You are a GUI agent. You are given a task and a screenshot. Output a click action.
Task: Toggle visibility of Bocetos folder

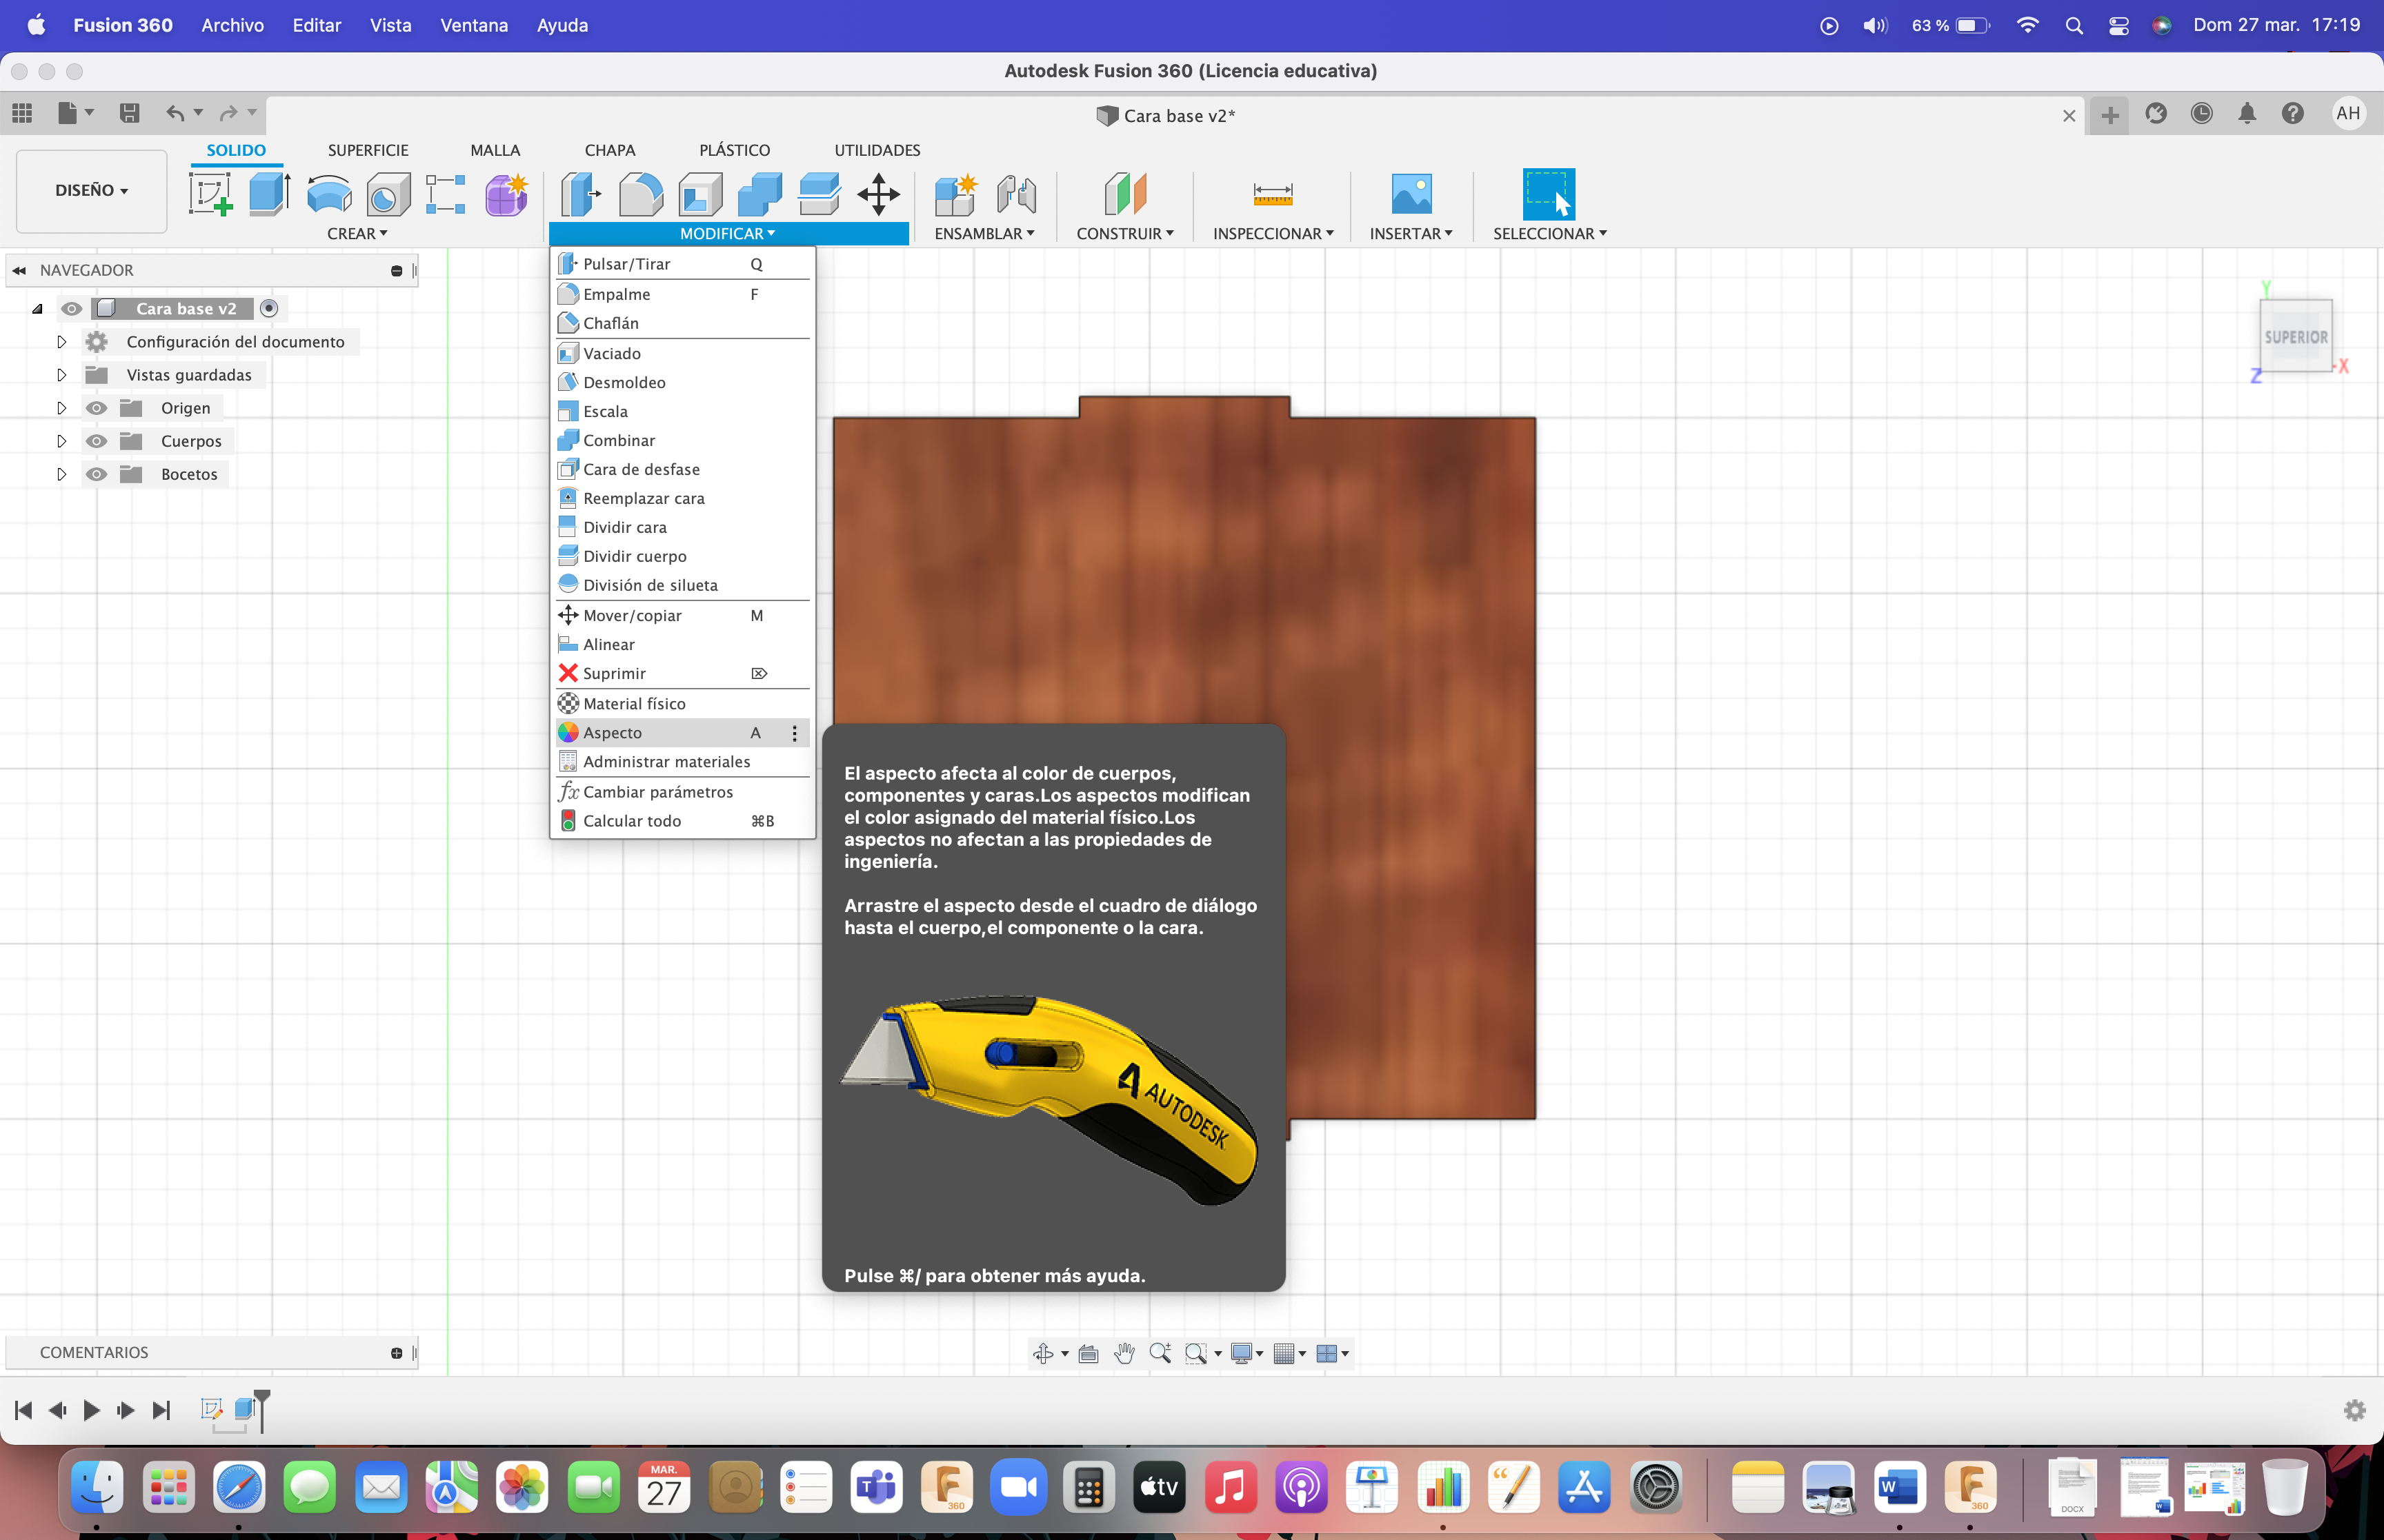tap(96, 474)
